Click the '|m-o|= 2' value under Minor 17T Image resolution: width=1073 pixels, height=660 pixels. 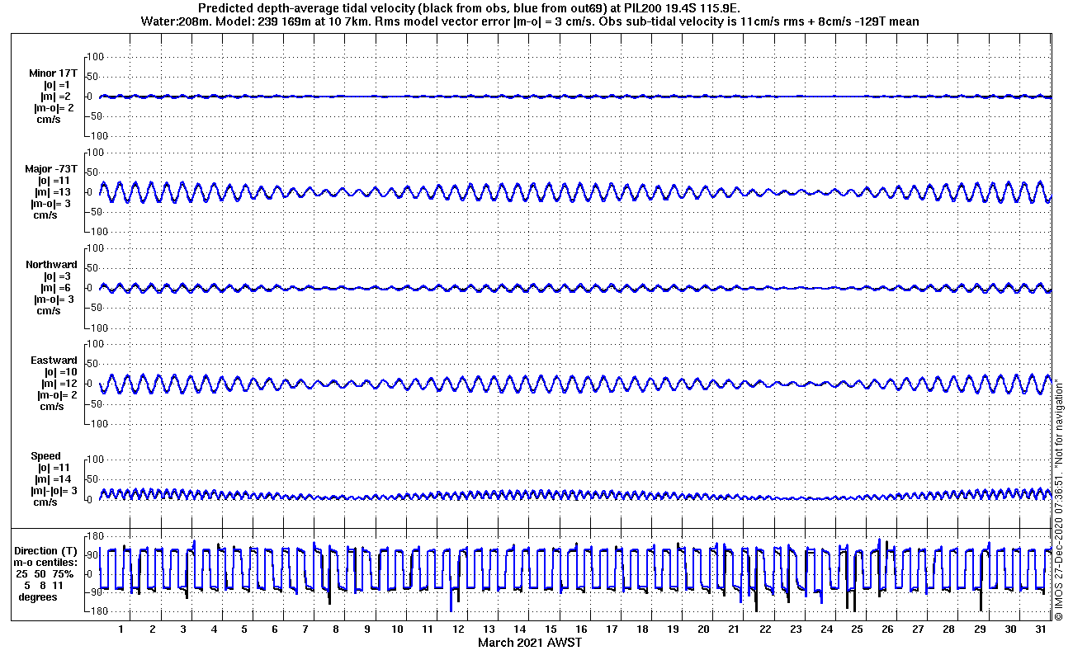point(53,108)
